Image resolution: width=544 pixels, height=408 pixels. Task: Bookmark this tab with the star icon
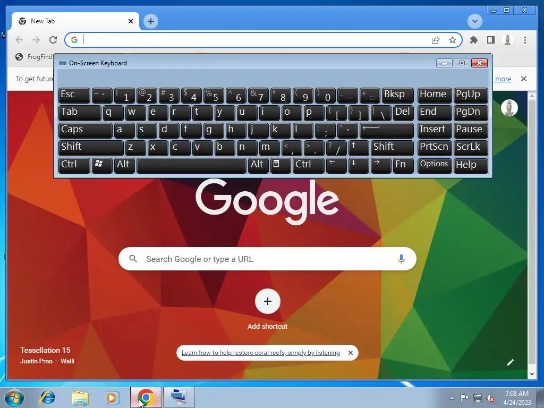(x=453, y=40)
